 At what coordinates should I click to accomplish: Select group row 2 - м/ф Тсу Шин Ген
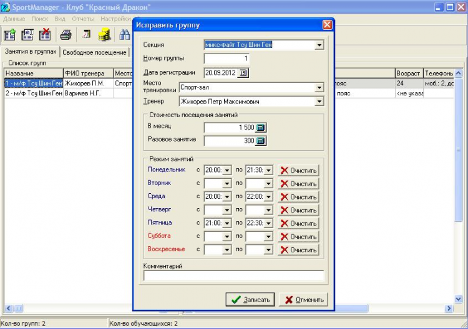(34, 93)
